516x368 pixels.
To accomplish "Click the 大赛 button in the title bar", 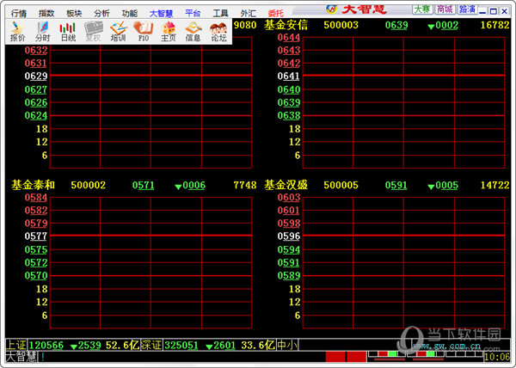I will pyautogui.click(x=422, y=9).
